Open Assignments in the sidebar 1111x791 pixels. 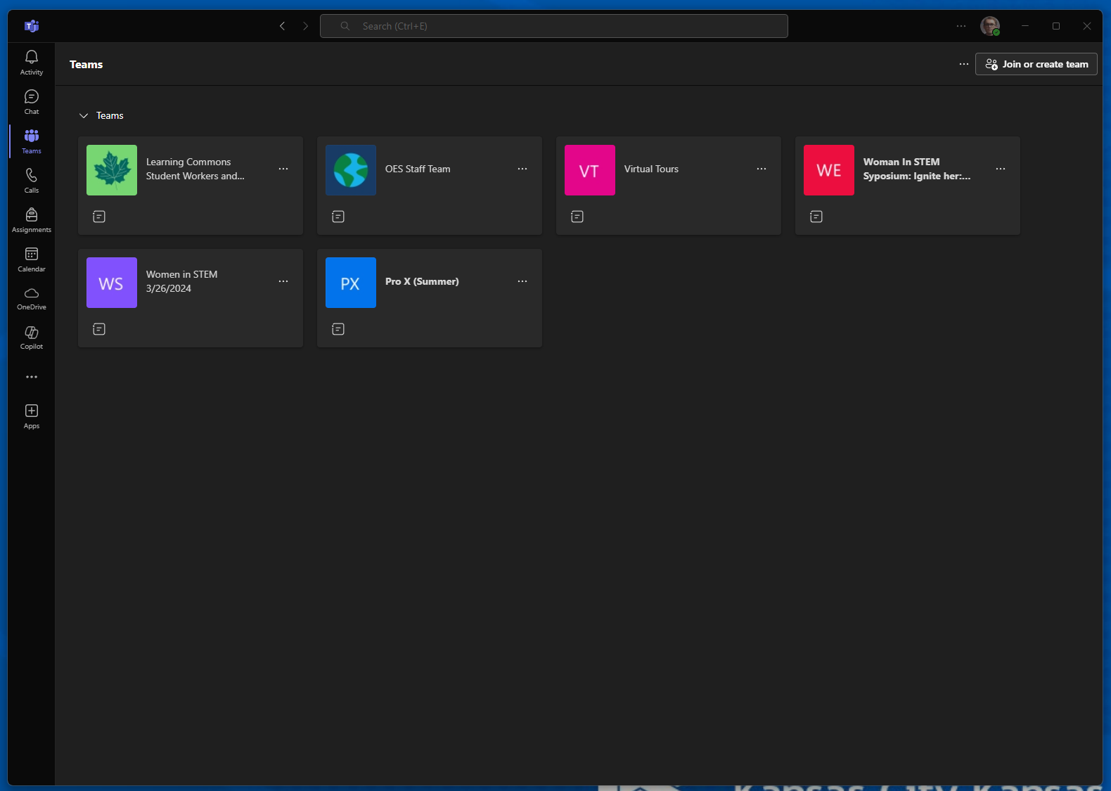tap(32, 220)
